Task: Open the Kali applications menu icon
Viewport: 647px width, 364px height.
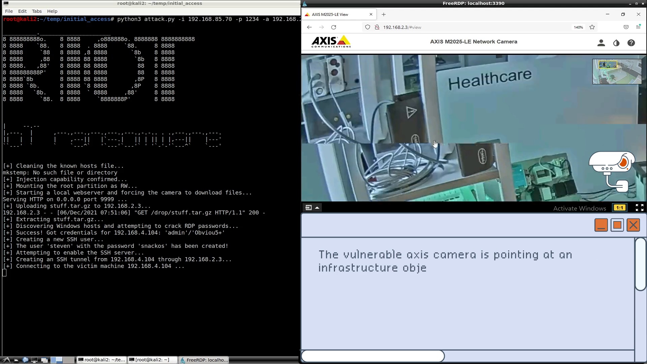Action: point(6,360)
